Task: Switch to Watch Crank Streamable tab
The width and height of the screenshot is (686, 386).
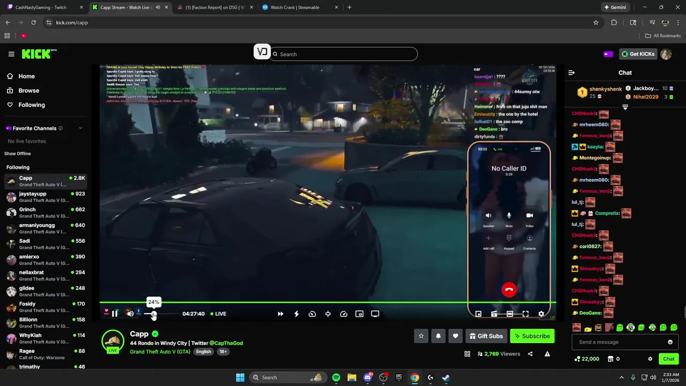Action: pos(300,8)
